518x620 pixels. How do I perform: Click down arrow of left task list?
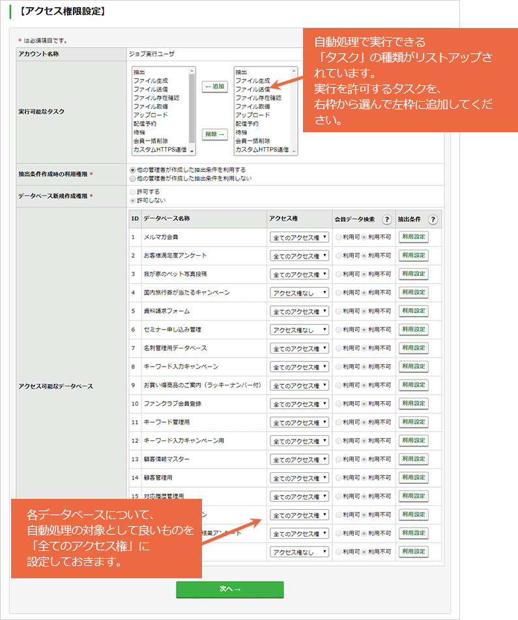point(192,152)
